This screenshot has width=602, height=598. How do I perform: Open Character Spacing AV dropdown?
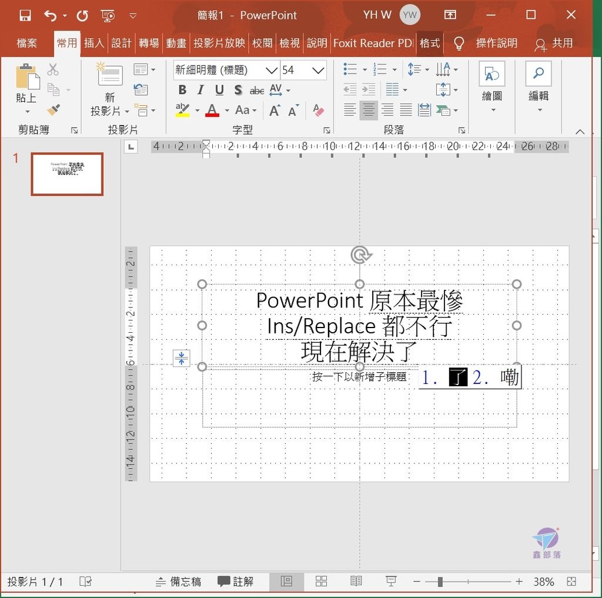pos(279,90)
